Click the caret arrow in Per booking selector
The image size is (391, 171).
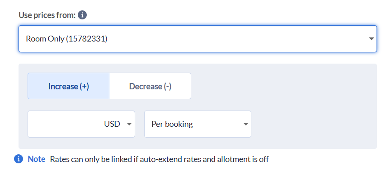(x=245, y=124)
